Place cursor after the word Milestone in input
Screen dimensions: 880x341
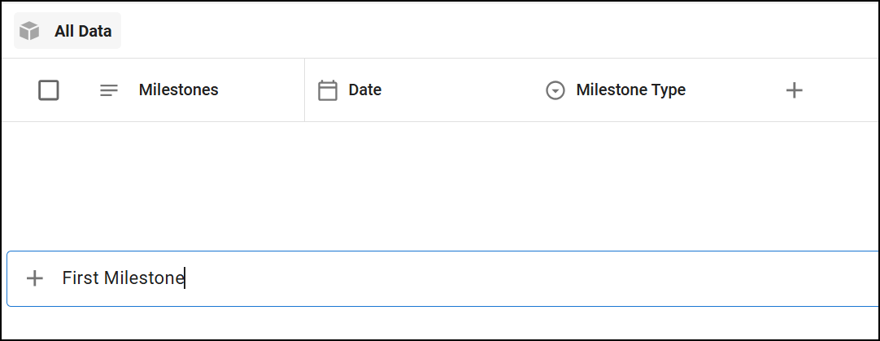tap(185, 278)
